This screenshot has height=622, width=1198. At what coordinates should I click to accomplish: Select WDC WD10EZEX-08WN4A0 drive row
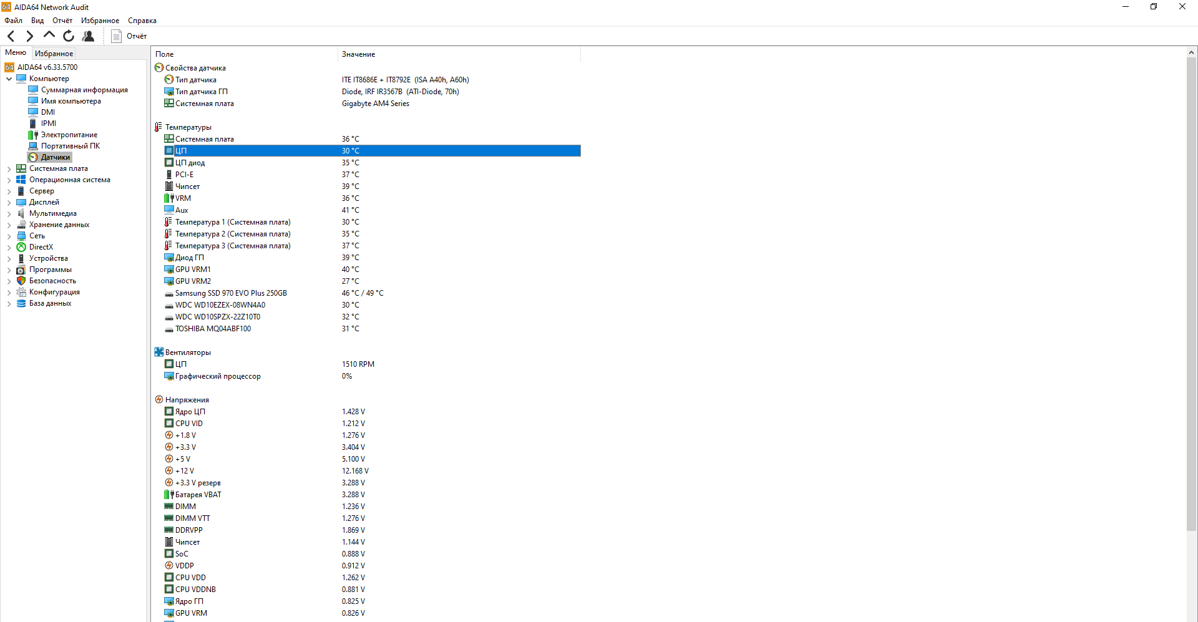[x=372, y=305]
